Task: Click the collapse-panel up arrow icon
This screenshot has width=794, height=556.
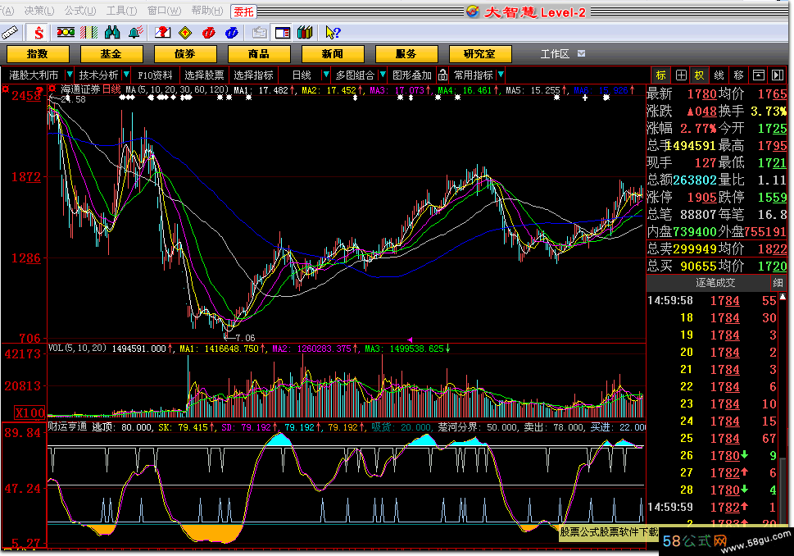Action: [x=758, y=75]
